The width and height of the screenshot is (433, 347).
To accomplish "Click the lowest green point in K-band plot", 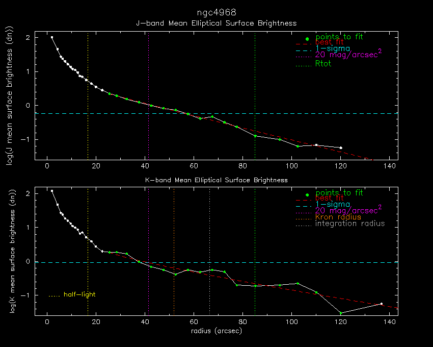I will 341,313.
